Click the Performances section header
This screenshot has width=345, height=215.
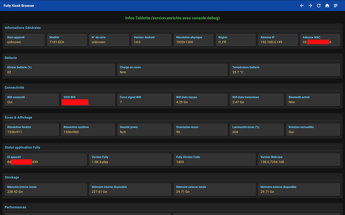pyautogui.click(x=15, y=207)
